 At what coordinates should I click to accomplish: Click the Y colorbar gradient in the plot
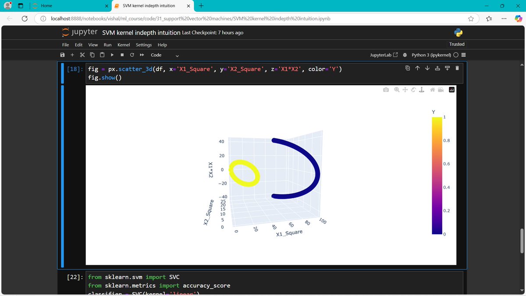click(x=437, y=176)
